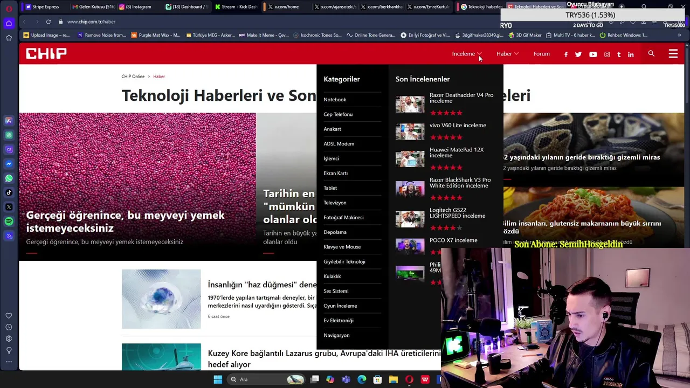The image size is (690, 388).
Task: Open Microsoft Store from taskbar
Action: [x=377, y=379]
